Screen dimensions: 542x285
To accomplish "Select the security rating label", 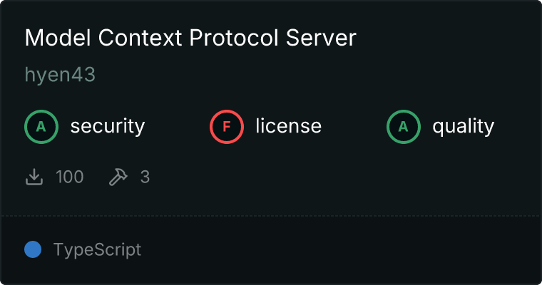I will 108,127.
